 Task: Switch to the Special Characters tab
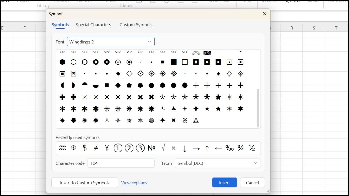93,25
